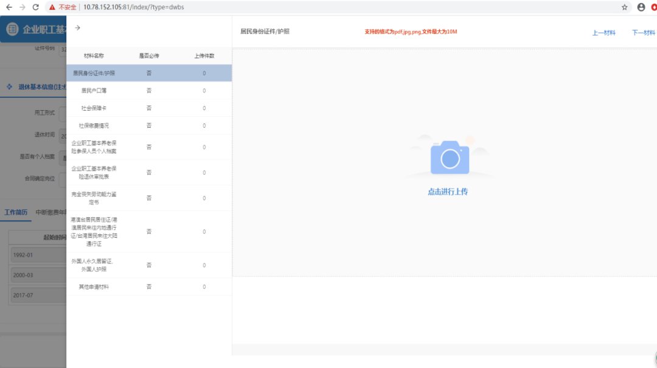657x368 pixels.
Task: Click the 退休基本信息 section icon
Action: pos(9,87)
